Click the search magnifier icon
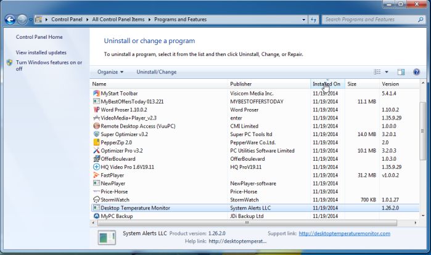The height and width of the screenshot is (255, 431). [x=421, y=20]
